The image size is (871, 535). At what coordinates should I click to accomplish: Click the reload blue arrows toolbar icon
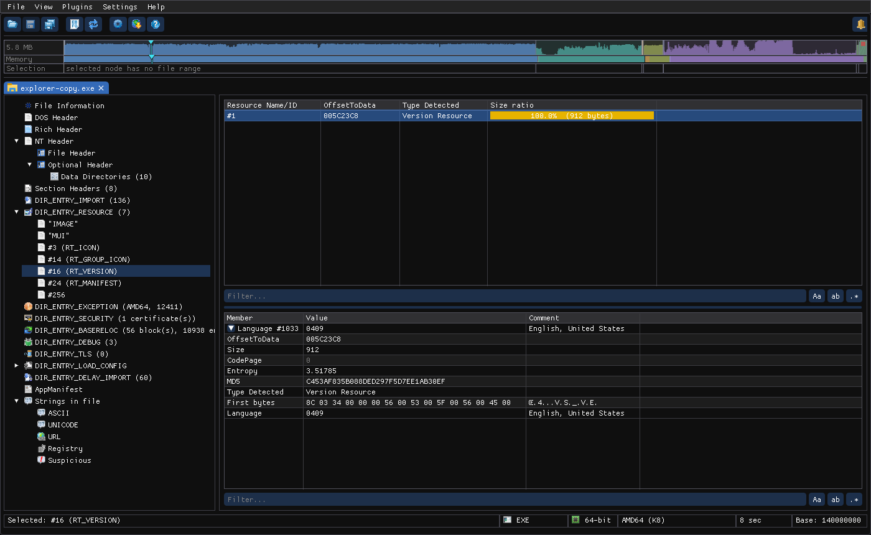pos(93,24)
